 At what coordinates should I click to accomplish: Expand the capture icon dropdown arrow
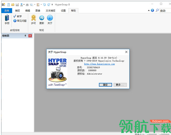click(35, 4)
